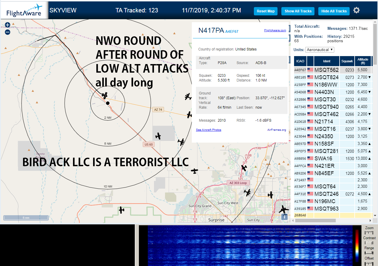Select the MSQT824 ident cell

point(327,77)
